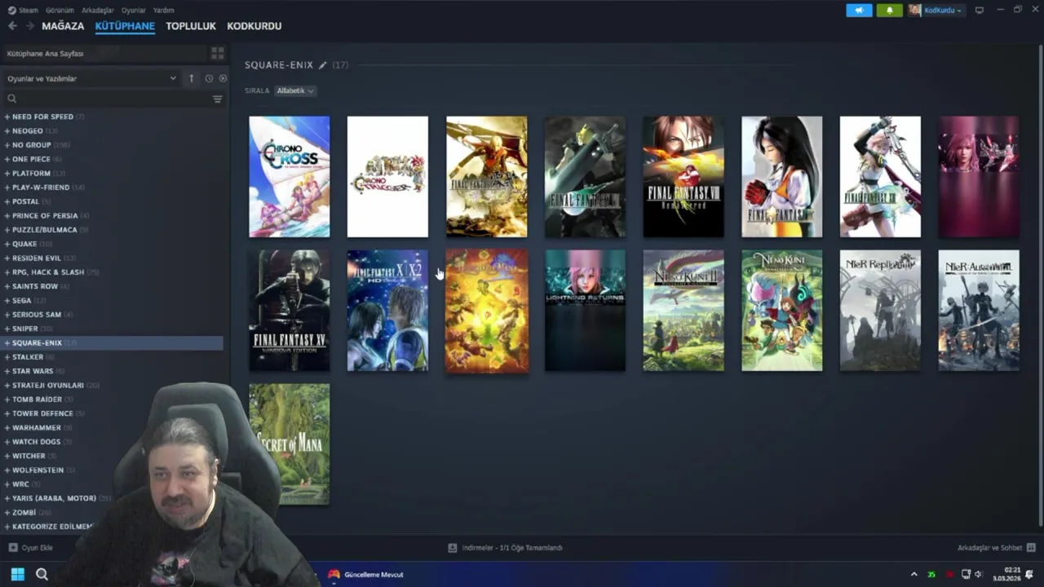This screenshot has height=587, width=1044.
Task: Open the Alfabetik sort dropdown
Action: pyautogui.click(x=295, y=90)
